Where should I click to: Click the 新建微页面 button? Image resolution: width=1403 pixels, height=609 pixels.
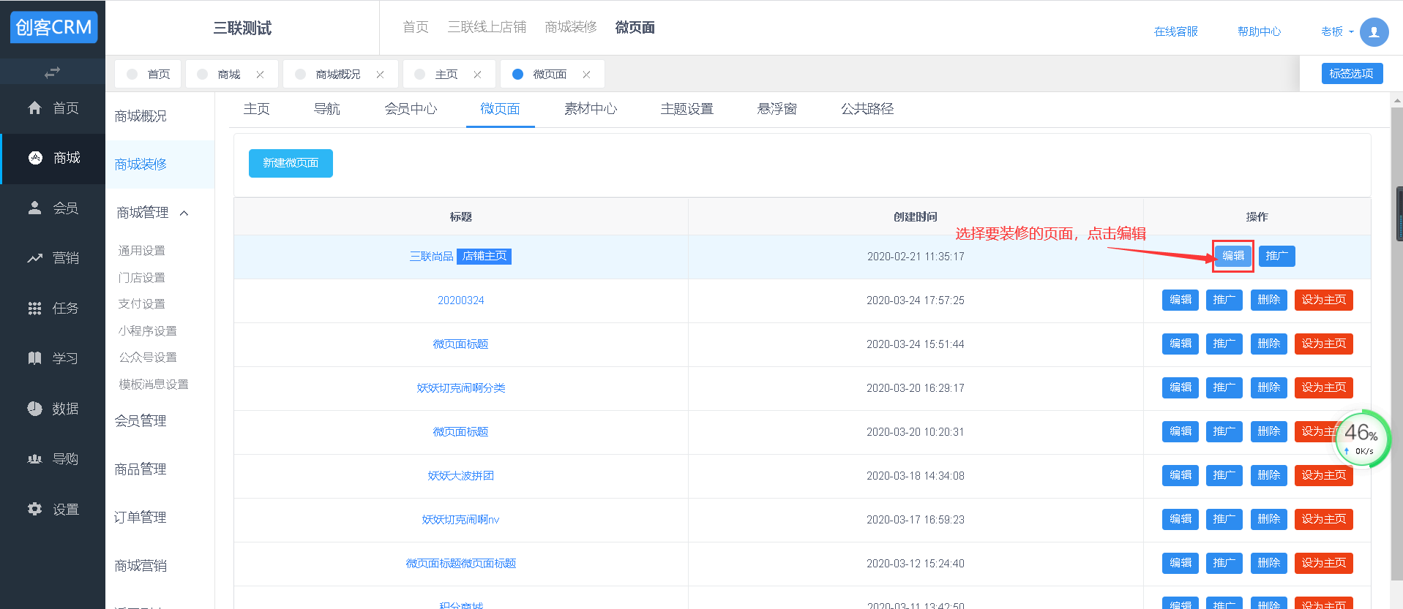pyautogui.click(x=291, y=163)
